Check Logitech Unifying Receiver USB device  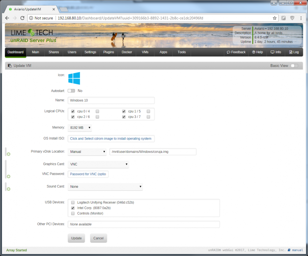tap(73, 202)
